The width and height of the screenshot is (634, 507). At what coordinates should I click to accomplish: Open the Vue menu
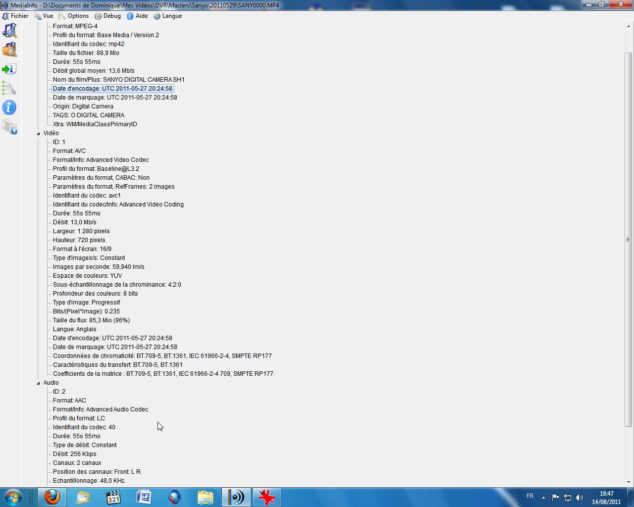(x=44, y=16)
